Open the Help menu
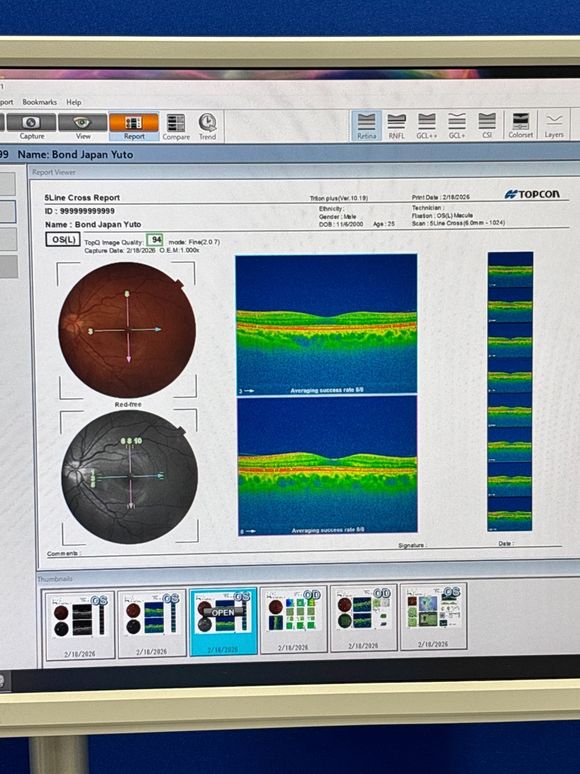This screenshot has width=580, height=774. (74, 102)
